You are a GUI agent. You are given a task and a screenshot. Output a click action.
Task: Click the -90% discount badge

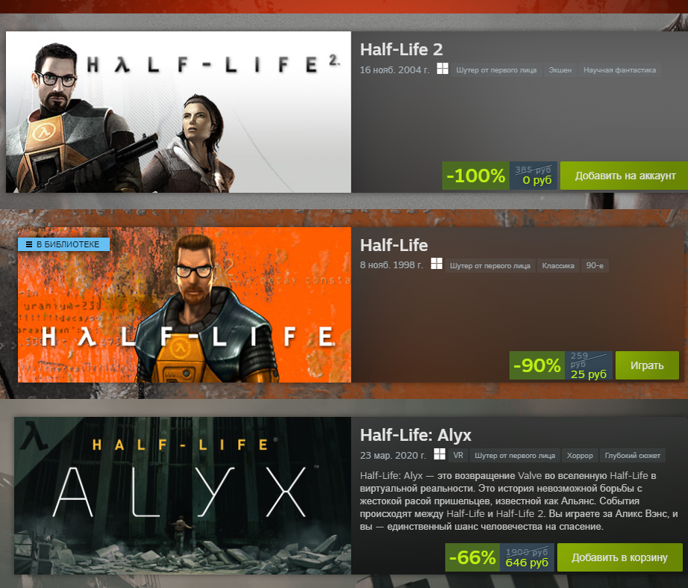click(x=537, y=365)
